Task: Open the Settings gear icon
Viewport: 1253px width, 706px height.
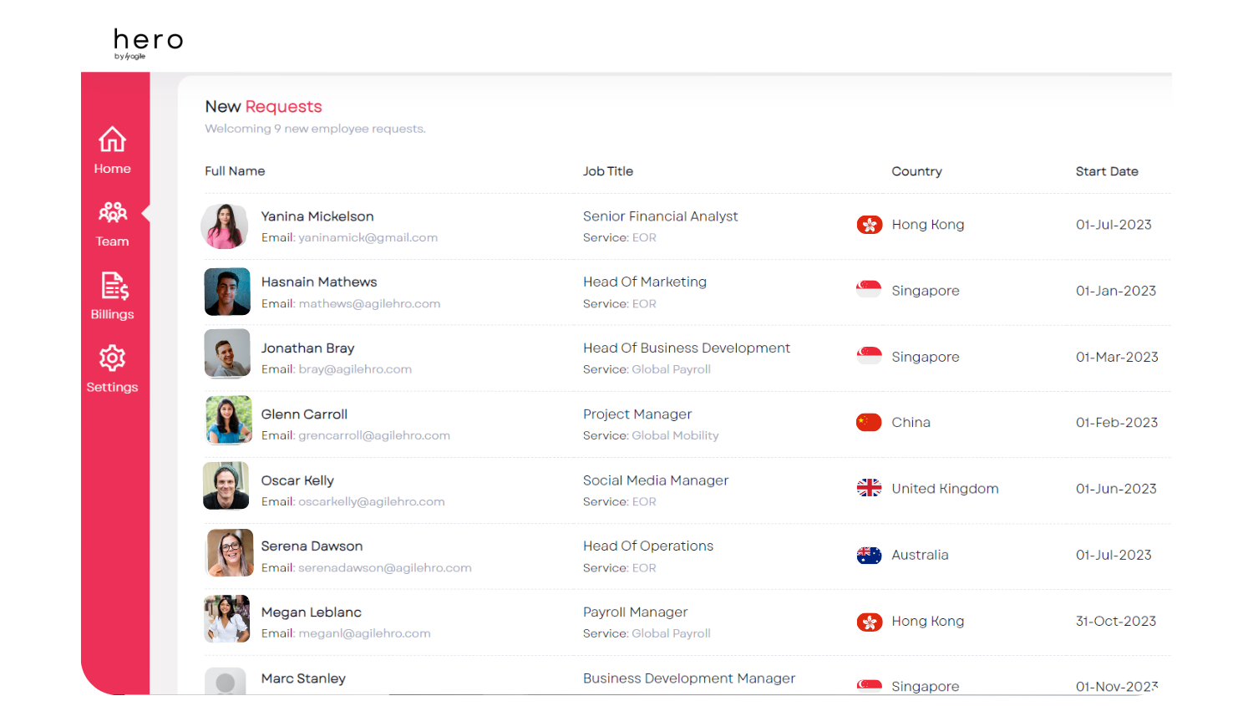Action: pyautogui.click(x=112, y=358)
